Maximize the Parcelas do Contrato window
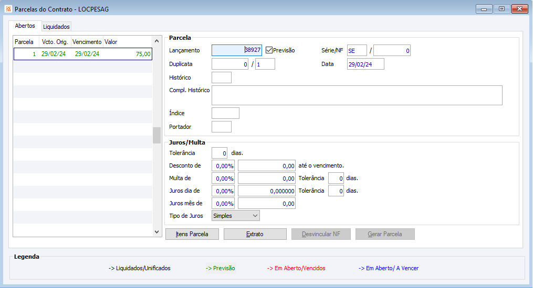 pos(501,9)
